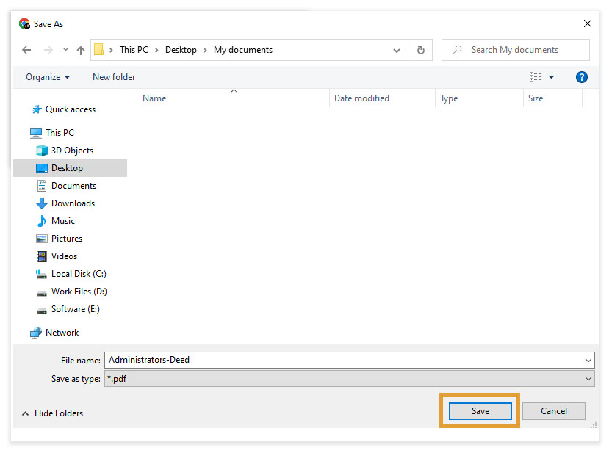Sort by Date modified column
Viewport: 612px width, 456px height.
click(361, 98)
